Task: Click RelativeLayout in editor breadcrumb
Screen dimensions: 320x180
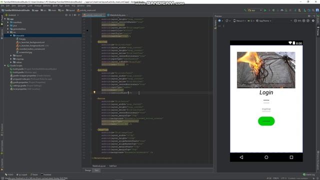Action: 99,166
